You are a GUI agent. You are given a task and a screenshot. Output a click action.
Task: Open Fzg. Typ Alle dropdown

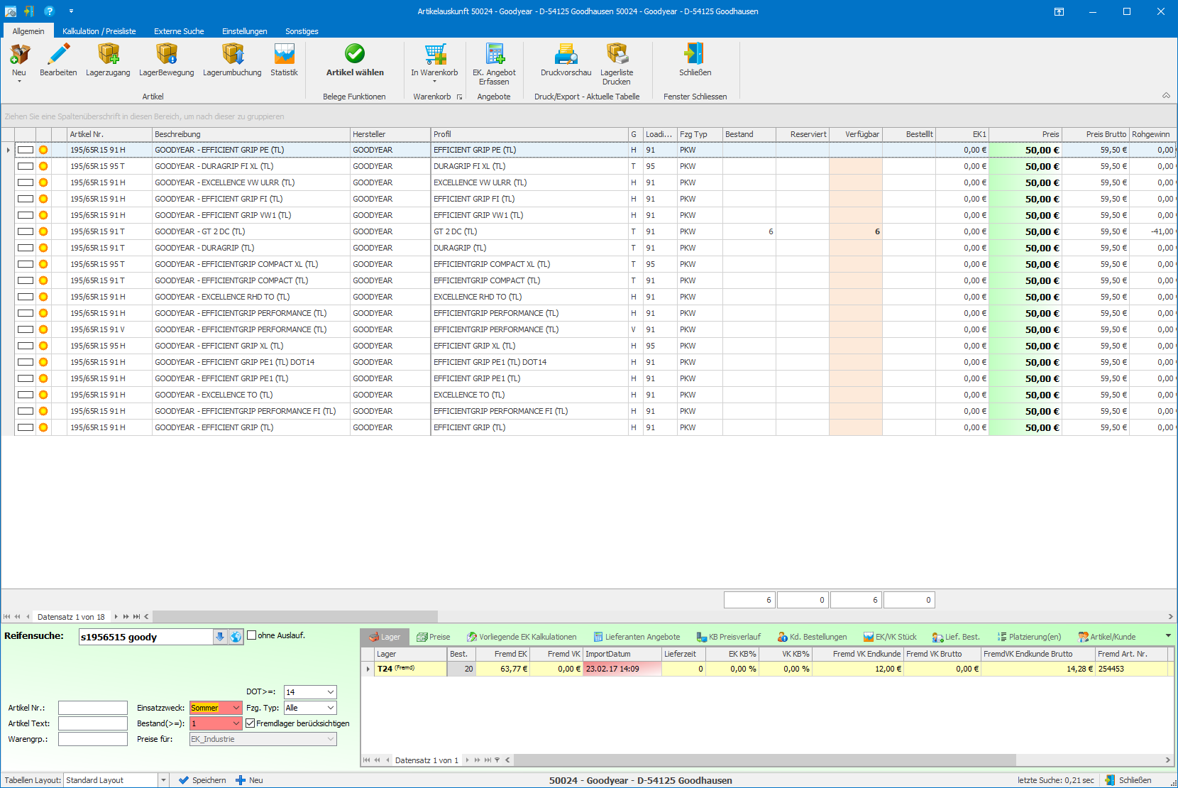coord(331,708)
